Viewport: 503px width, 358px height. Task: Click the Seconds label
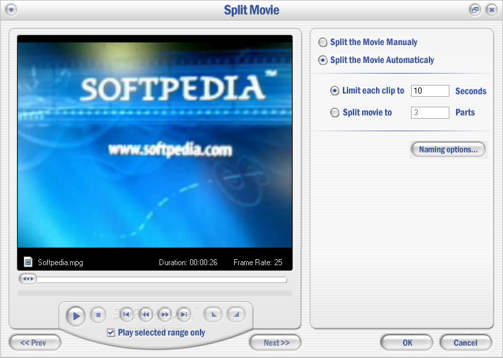click(471, 91)
